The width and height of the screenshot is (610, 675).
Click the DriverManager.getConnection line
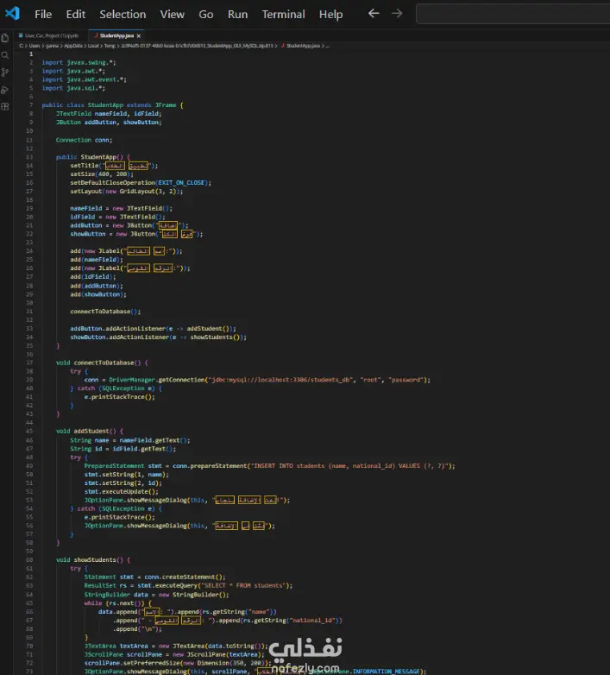coord(257,380)
